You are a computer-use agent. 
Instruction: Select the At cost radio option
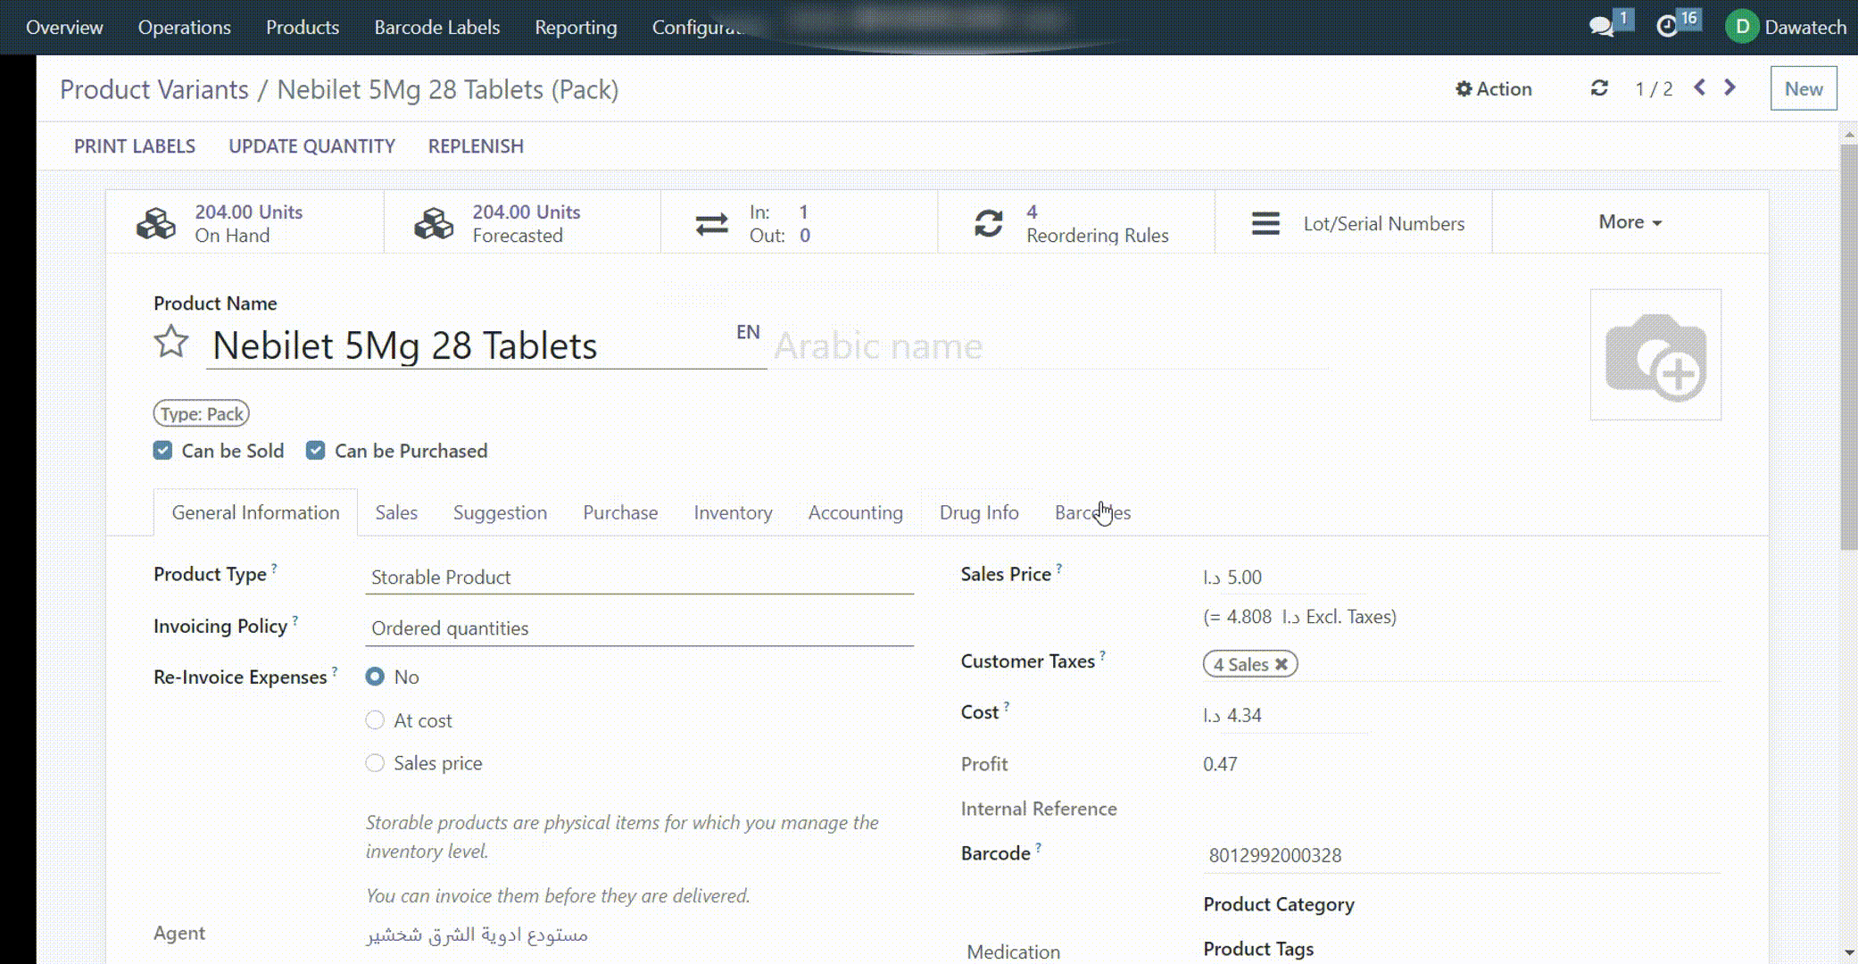point(375,720)
